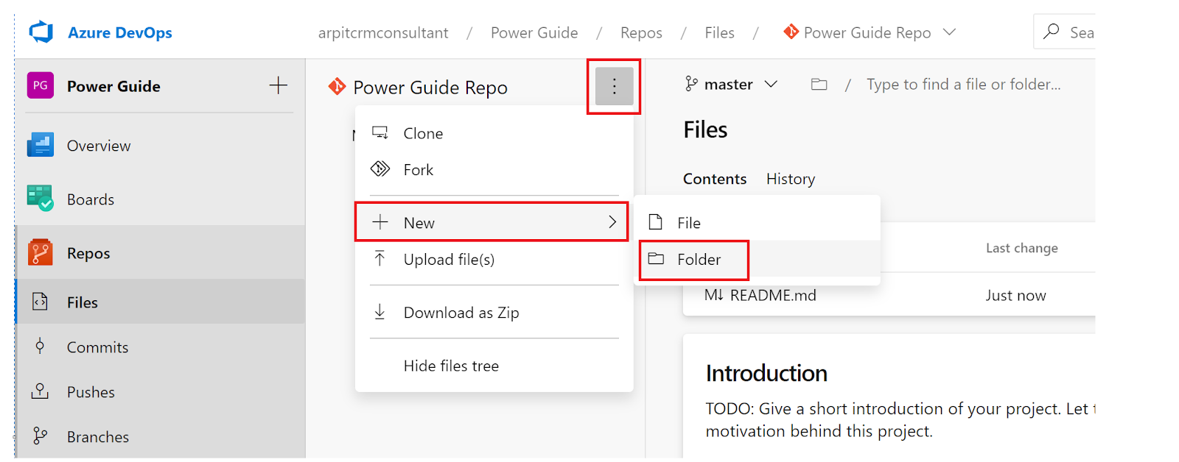Screen dimensions: 1179x462
Task: Click the Repos sidebar icon
Action: click(41, 252)
